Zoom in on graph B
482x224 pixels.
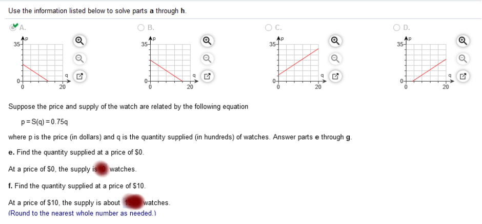(207, 40)
